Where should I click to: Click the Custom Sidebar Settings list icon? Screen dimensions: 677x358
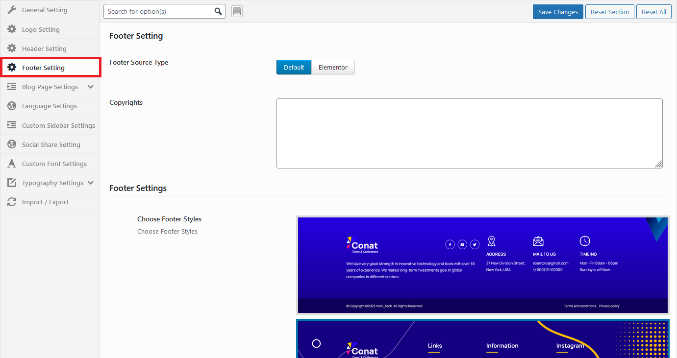pos(12,125)
